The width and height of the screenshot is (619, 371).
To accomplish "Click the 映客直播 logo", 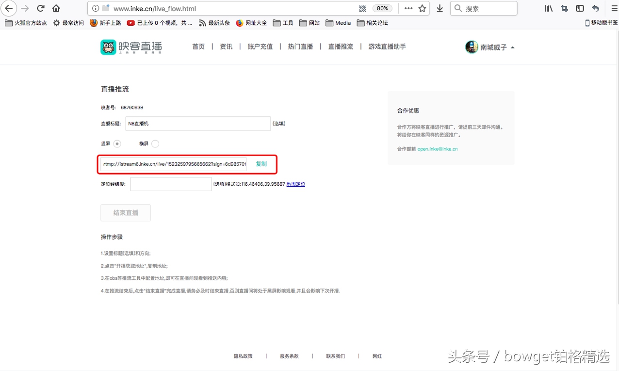I will [x=130, y=47].
